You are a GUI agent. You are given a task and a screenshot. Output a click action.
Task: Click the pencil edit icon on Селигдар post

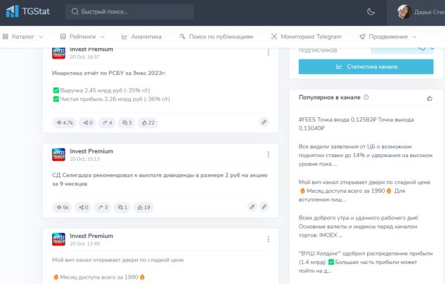(252, 207)
